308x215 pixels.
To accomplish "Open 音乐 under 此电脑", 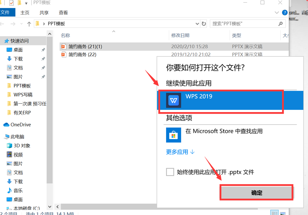I will pyautogui.click(x=18, y=190).
